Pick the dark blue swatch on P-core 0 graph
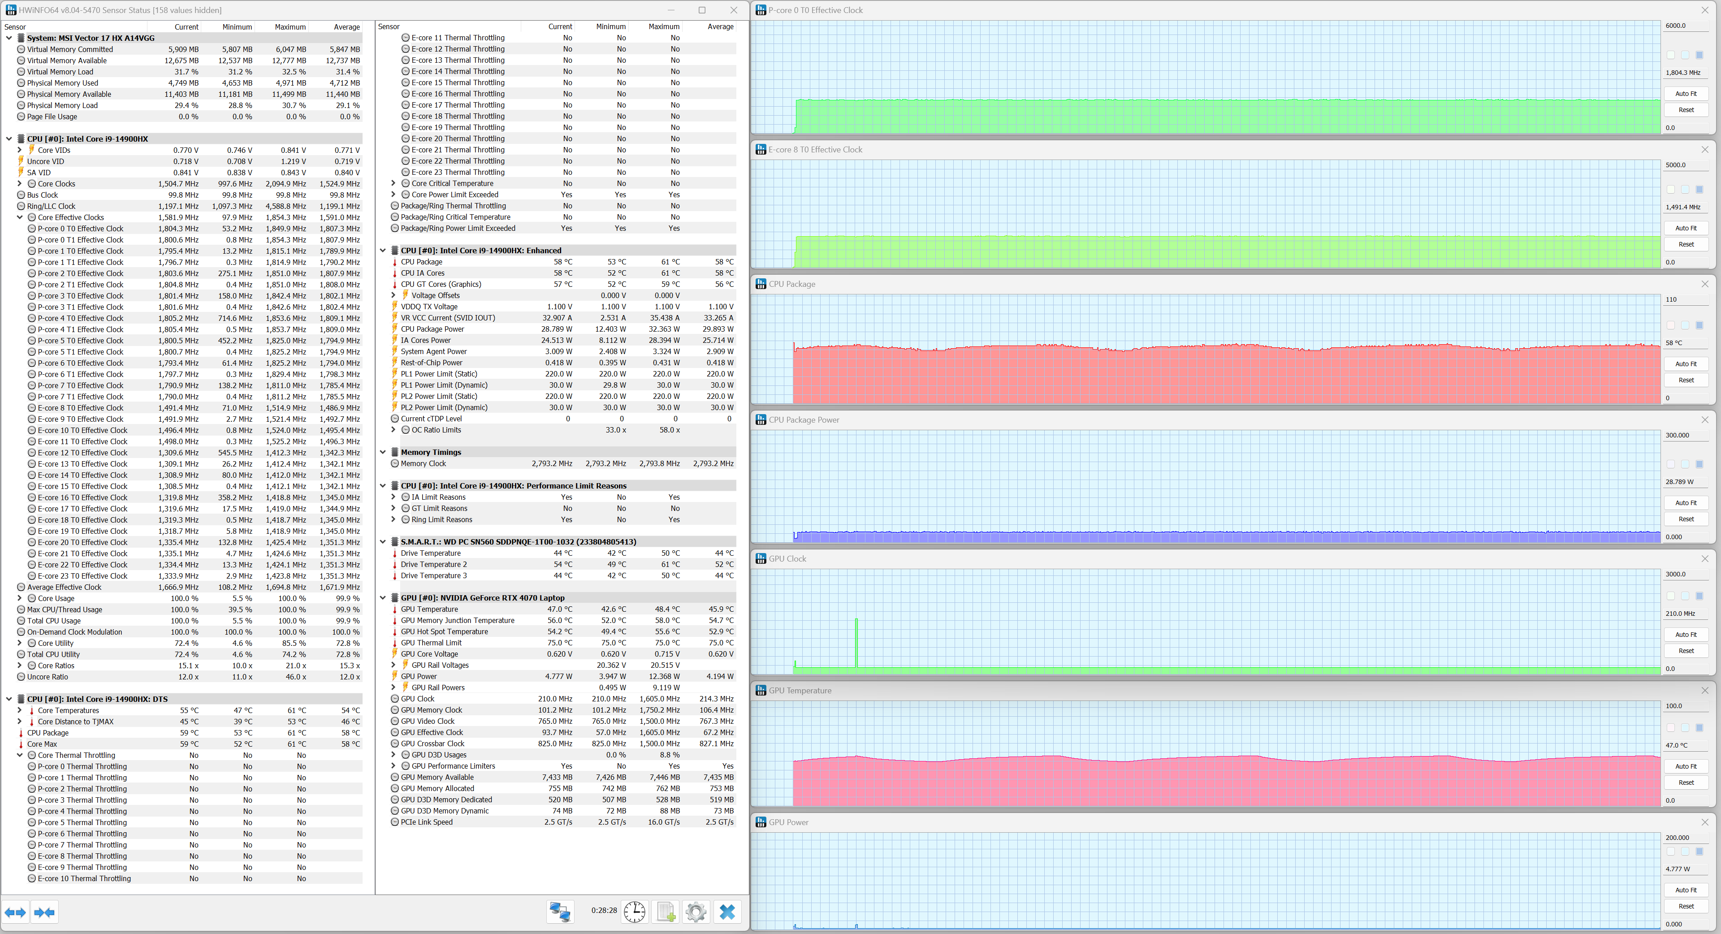The width and height of the screenshot is (1721, 934). [x=1699, y=55]
